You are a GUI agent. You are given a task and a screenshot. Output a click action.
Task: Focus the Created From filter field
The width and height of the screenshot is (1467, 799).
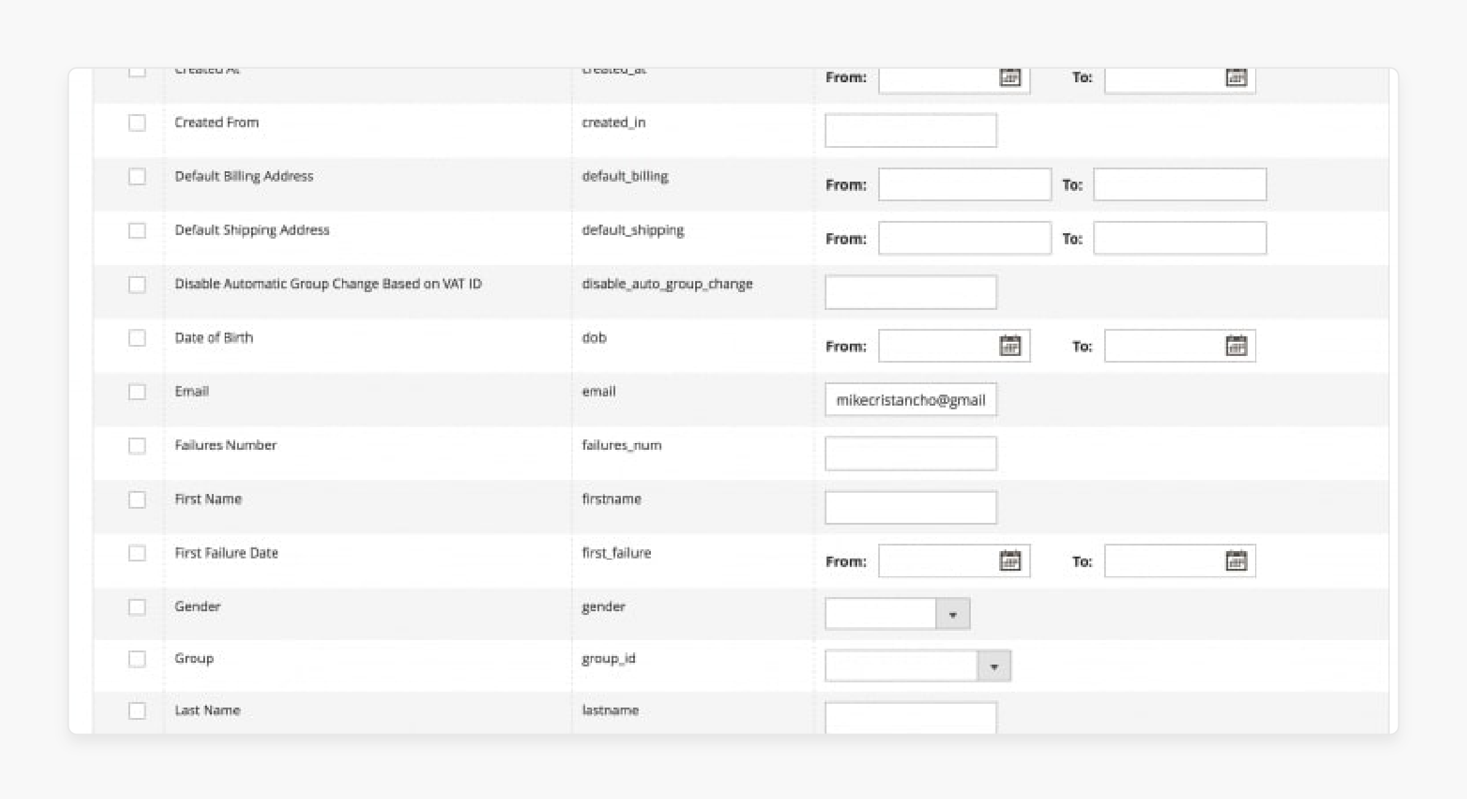click(911, 130)
